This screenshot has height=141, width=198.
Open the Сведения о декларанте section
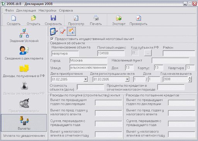[x=24, y=53]
